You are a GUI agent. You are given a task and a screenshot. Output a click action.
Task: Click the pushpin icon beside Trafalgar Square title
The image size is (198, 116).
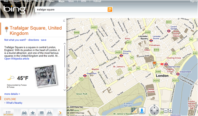[x=6, y=29]
